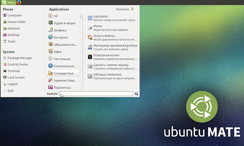
Task: Click the Menu button in the top panel
Action: click(8, 3)
